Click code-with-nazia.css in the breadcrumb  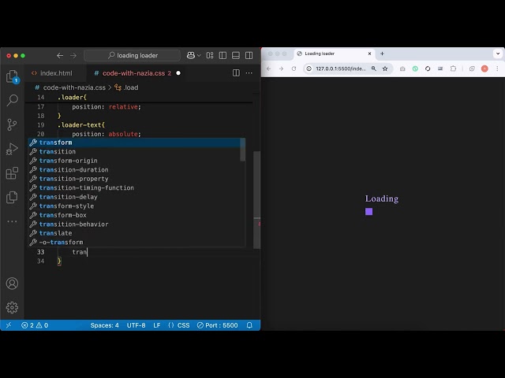74,87
